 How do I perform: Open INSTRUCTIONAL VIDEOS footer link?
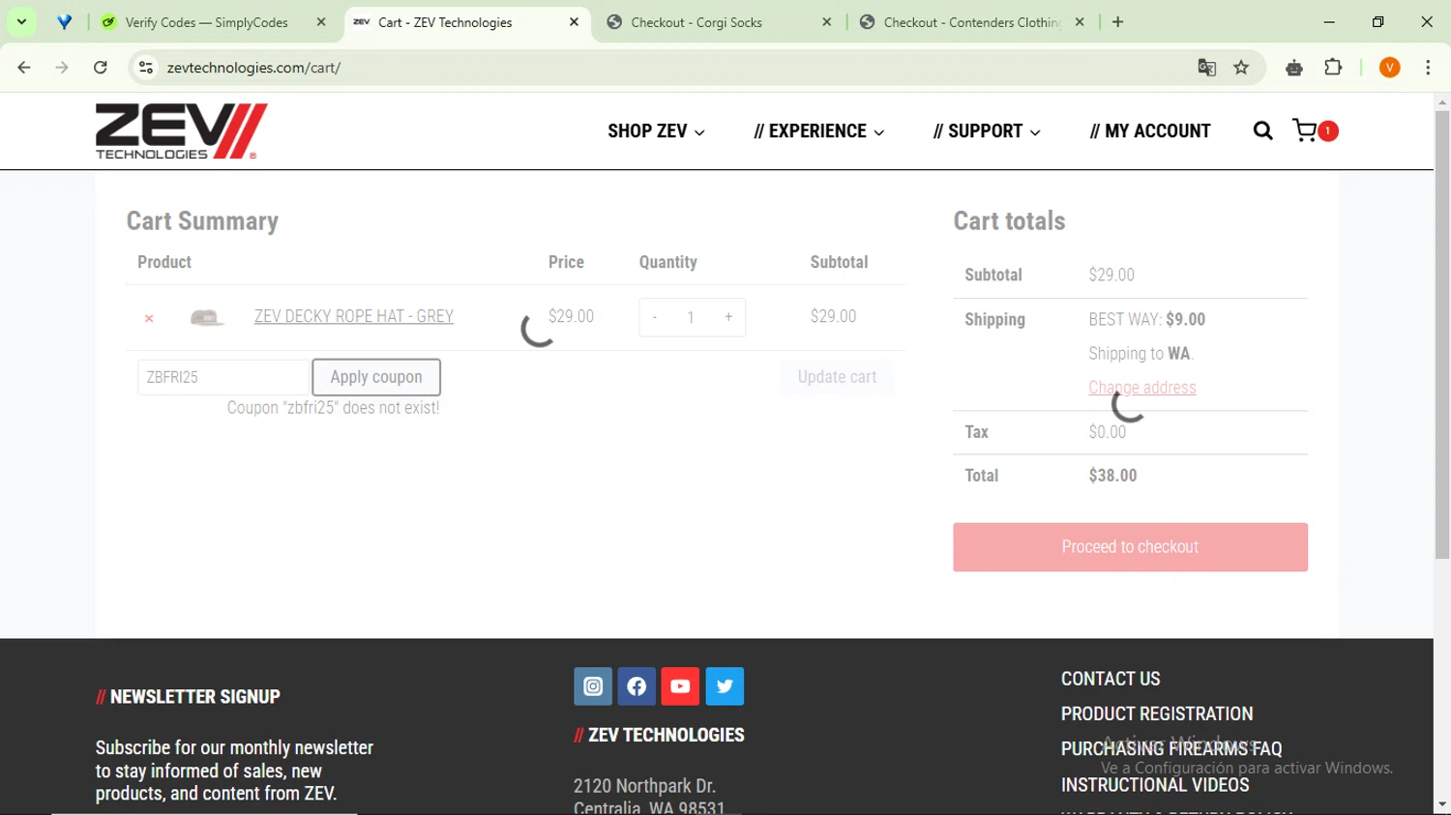pos(1155,785)
